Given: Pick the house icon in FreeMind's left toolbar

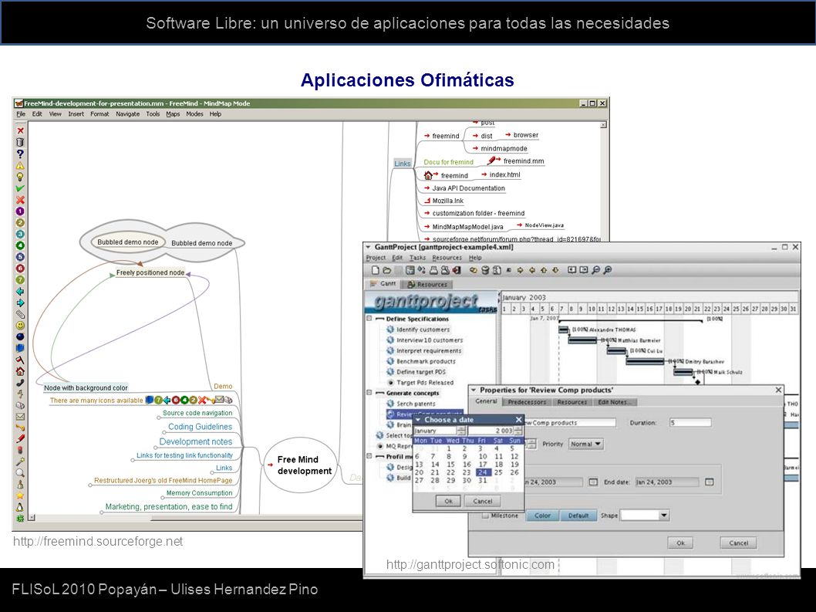Looking at the screenshot, I should pyautogui.click(x=20, y=371).
